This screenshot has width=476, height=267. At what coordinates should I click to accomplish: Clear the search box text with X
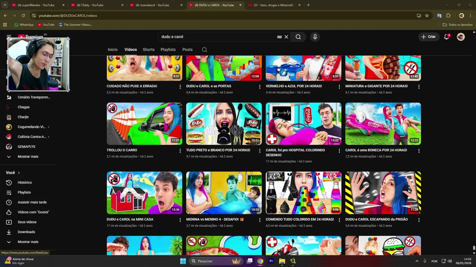[286, 37]
